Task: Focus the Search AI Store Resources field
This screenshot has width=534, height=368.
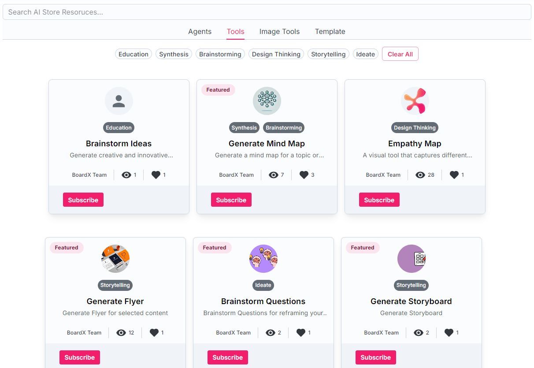Action: [267, 12]
